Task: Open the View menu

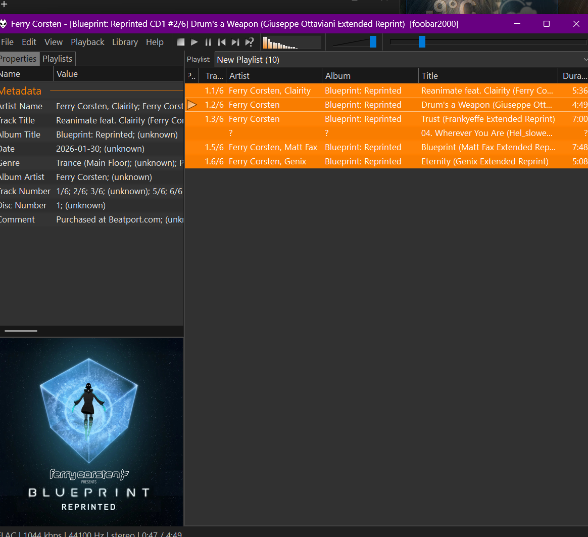Action: point(54,42)
